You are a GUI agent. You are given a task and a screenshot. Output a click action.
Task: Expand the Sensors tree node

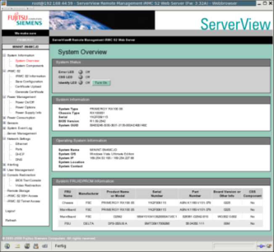pos(5,123)
